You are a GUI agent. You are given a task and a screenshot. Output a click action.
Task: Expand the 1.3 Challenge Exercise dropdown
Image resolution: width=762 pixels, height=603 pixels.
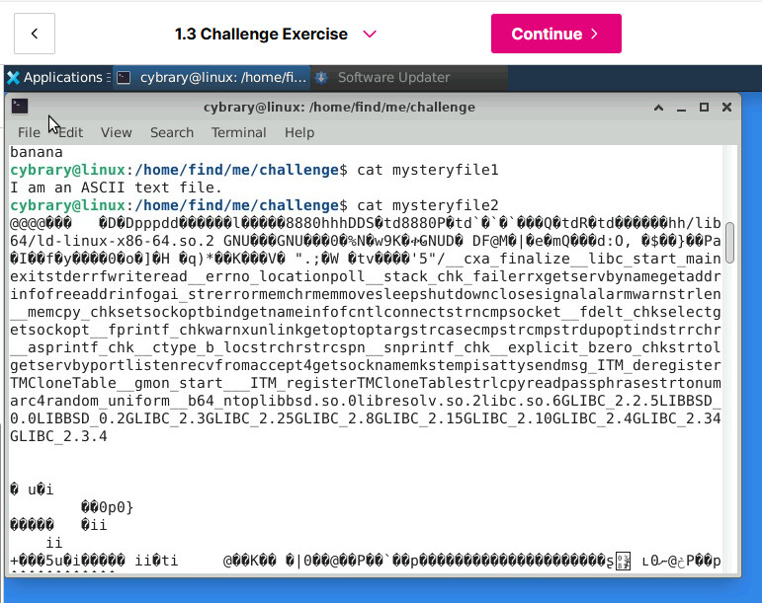click(370, 34)
